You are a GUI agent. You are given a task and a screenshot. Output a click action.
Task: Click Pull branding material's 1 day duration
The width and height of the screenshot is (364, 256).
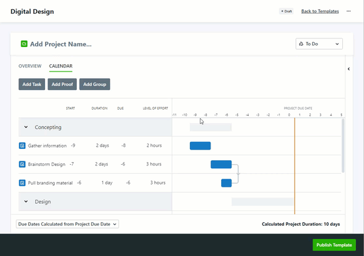coord(107,183)
